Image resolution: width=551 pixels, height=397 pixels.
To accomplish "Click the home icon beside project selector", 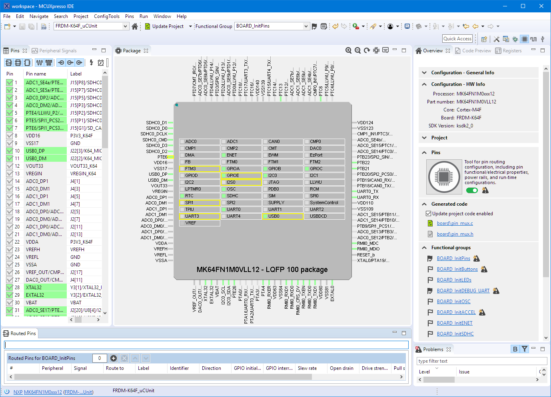I will (x=135, y=26).
